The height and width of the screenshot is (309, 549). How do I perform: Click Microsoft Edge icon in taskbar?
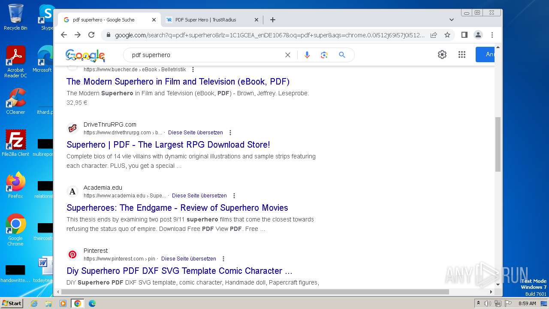click(92, 303)
